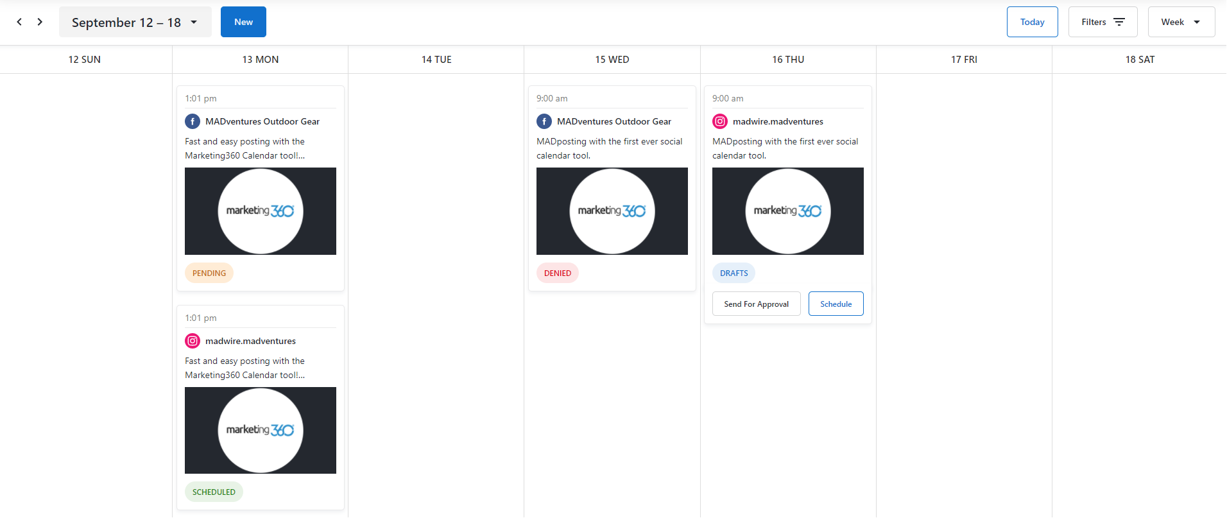Click Facebook icon on Wednesday denied post
Screen dimensions: 1227x518
544,121
